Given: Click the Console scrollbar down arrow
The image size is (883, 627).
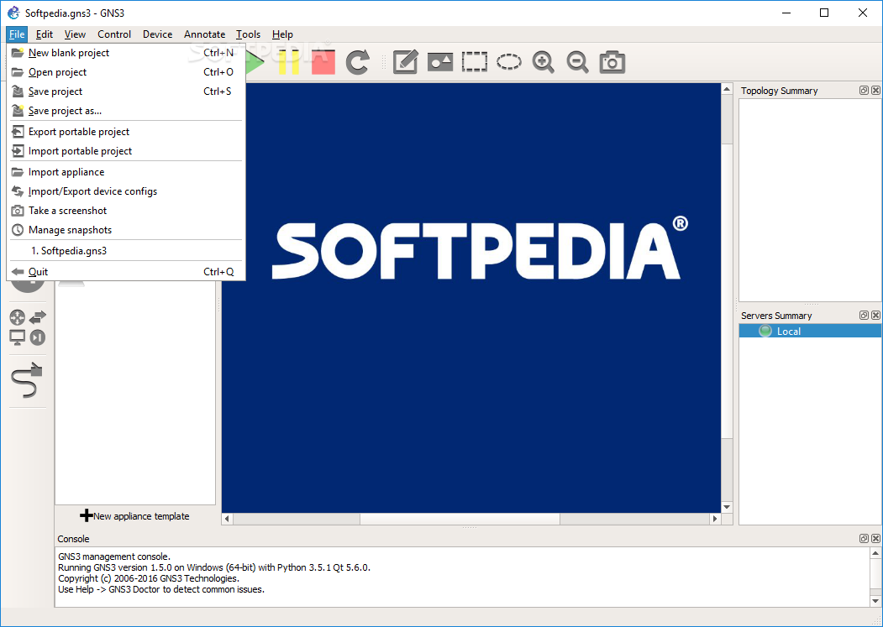Looking at the screenshot, I should click(875, 601).
